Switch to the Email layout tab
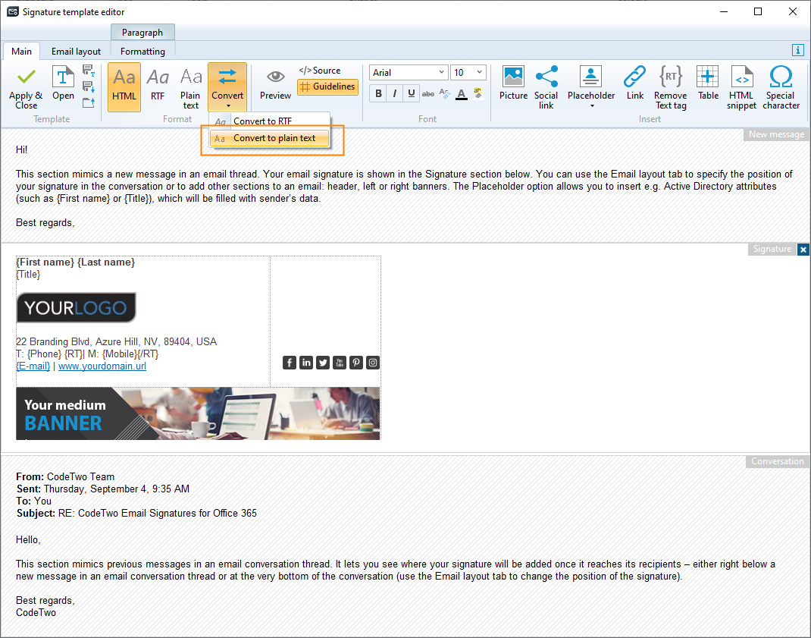811x638 pixels. (76, 51)
